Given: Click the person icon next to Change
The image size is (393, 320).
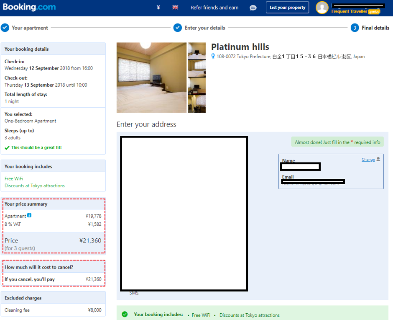Looking at the screenshot, I should 378,159.
